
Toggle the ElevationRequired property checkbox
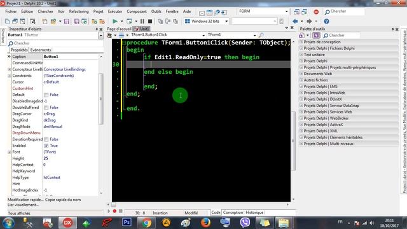click(46, 139)
